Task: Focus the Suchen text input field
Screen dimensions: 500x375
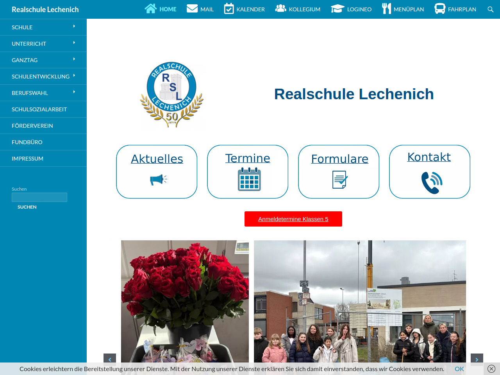Action: click(x=39, y=197)
